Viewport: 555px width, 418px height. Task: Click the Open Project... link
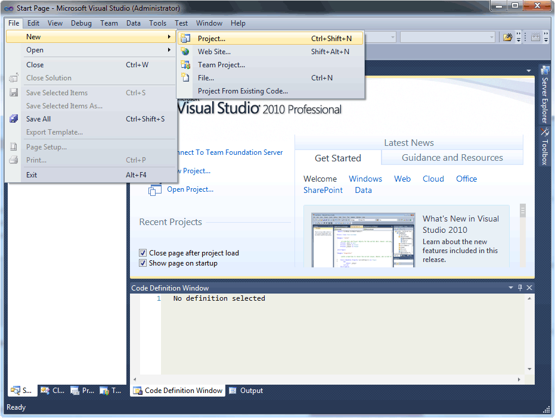(190, 189)
